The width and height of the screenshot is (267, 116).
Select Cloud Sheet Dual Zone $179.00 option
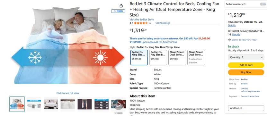pos(177,57)
